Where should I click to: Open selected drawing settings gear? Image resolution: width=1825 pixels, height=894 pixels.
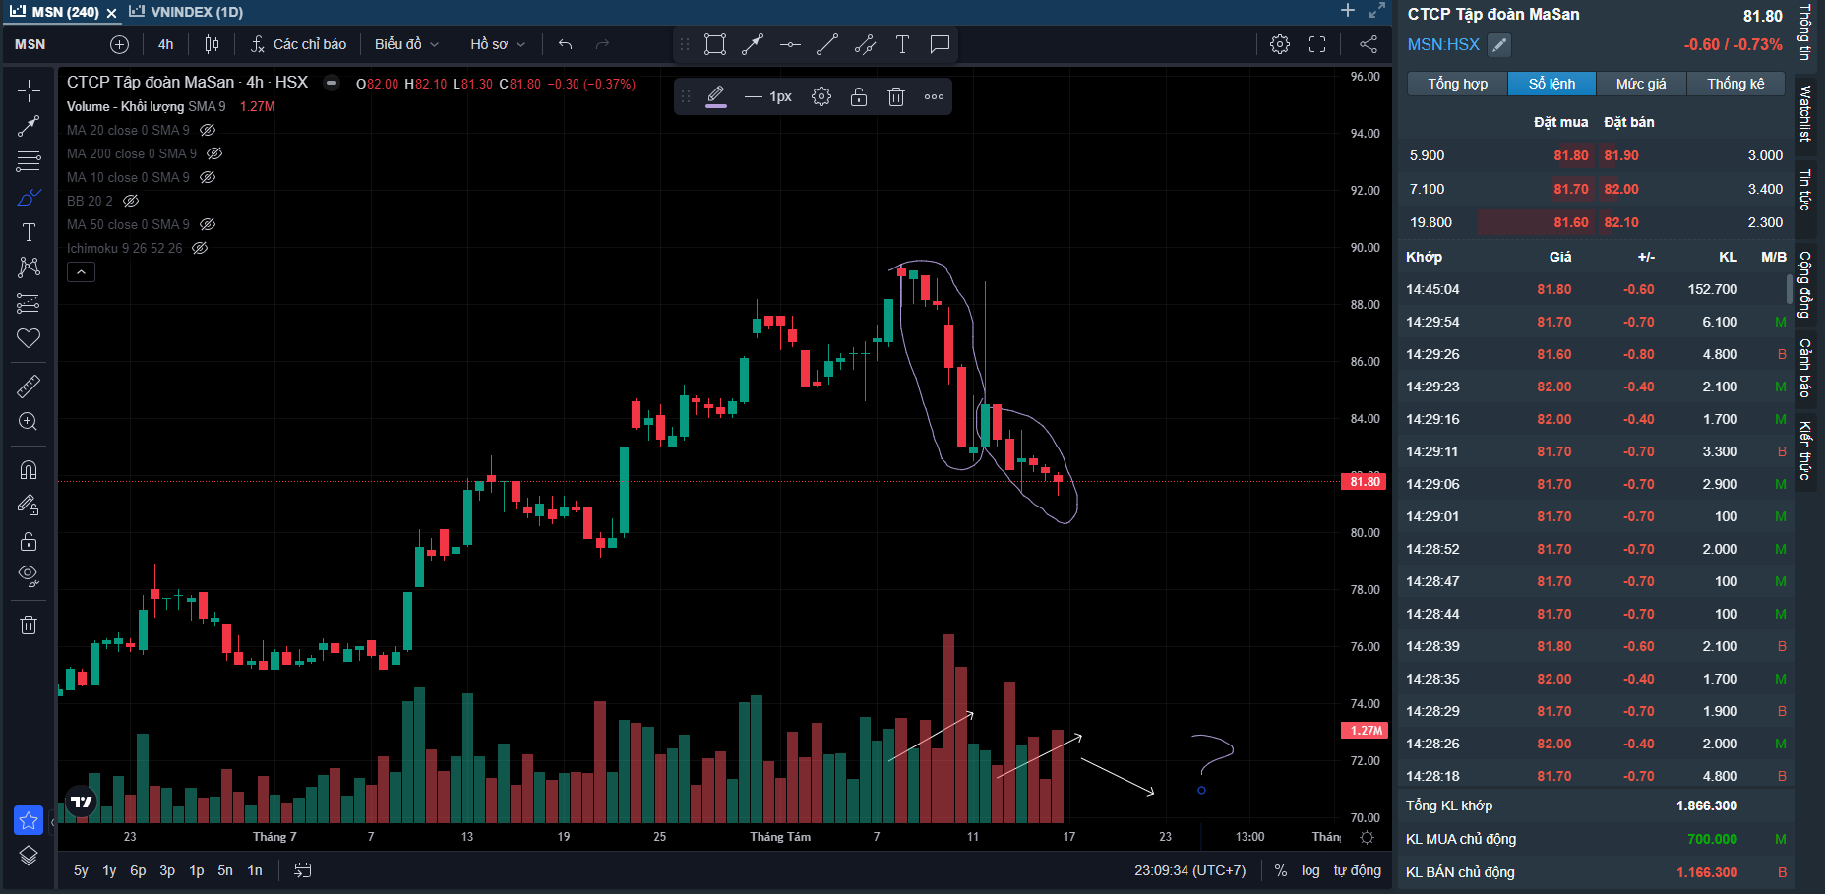pos(821,96)
